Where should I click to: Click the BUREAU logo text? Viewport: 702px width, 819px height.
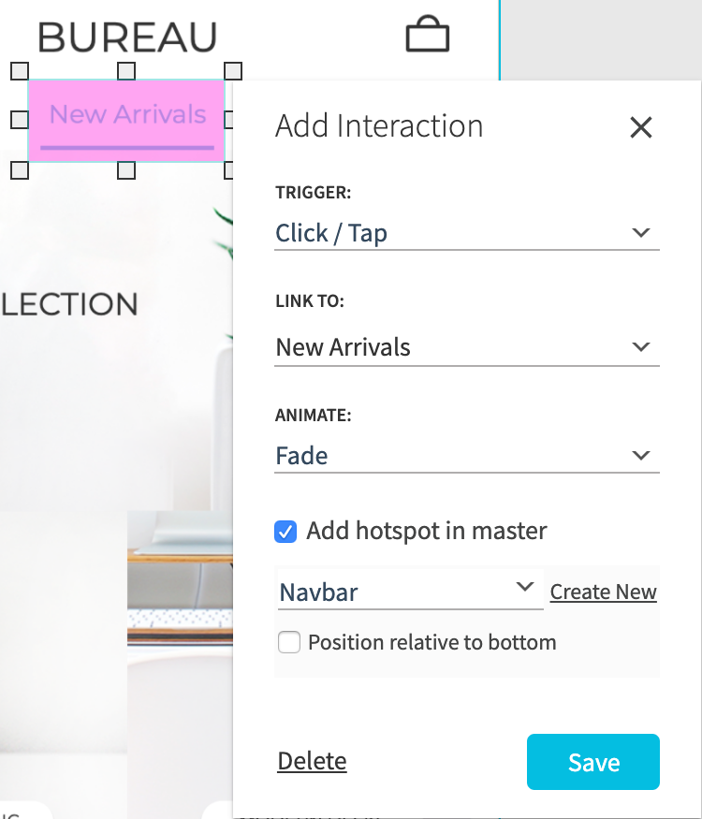click(127, 37)
